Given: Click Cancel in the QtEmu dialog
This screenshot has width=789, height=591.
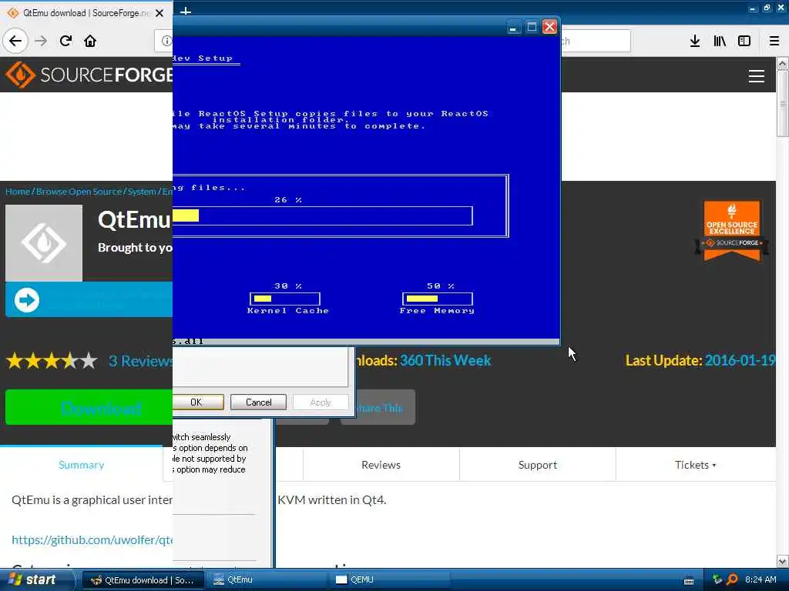Looking at the screenshot, I should 259,402.
